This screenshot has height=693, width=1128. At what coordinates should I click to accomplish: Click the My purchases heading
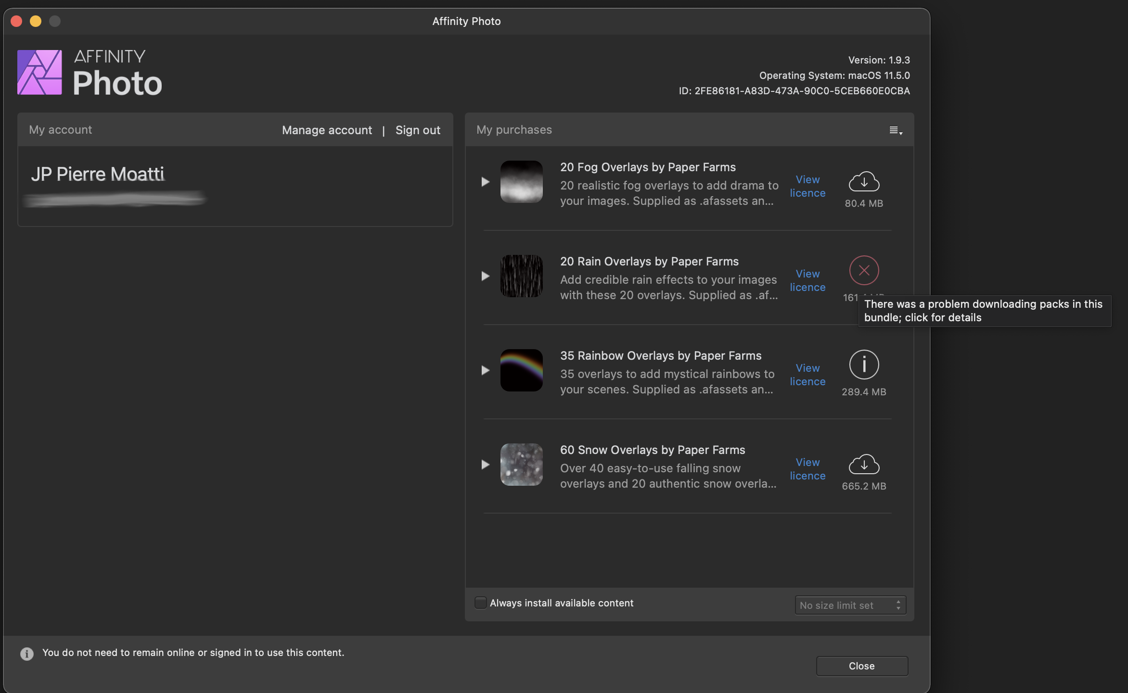pyautogui.click(x=514, y=130)
